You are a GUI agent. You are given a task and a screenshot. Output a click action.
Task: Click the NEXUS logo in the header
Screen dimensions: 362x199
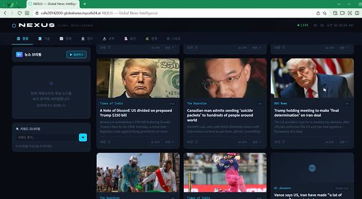pyautogui.click(x=34, y=25)
